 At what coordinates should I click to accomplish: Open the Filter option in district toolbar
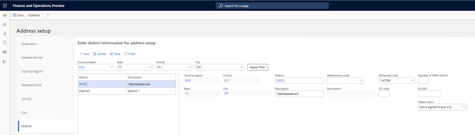[x=130, y=54]
